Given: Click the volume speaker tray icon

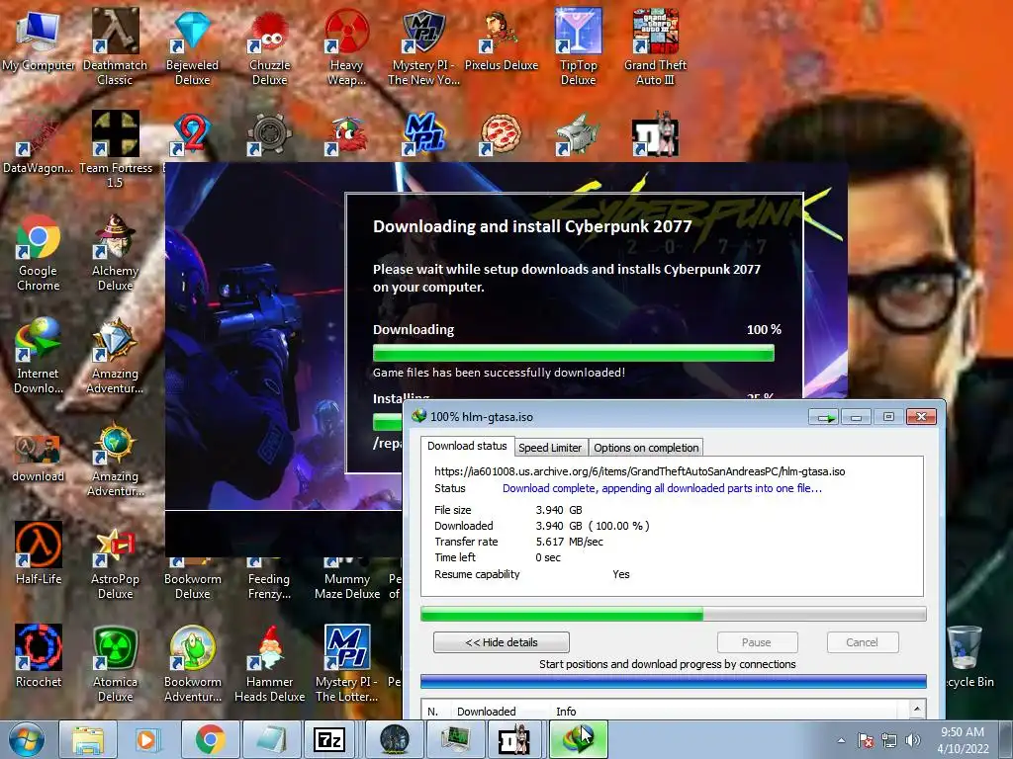Looking at the screenshot, I should point(913,740).
